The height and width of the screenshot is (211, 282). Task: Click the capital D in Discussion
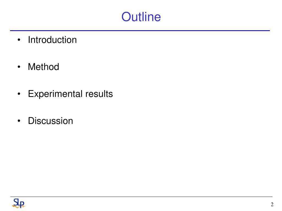[x=31, y=121]
